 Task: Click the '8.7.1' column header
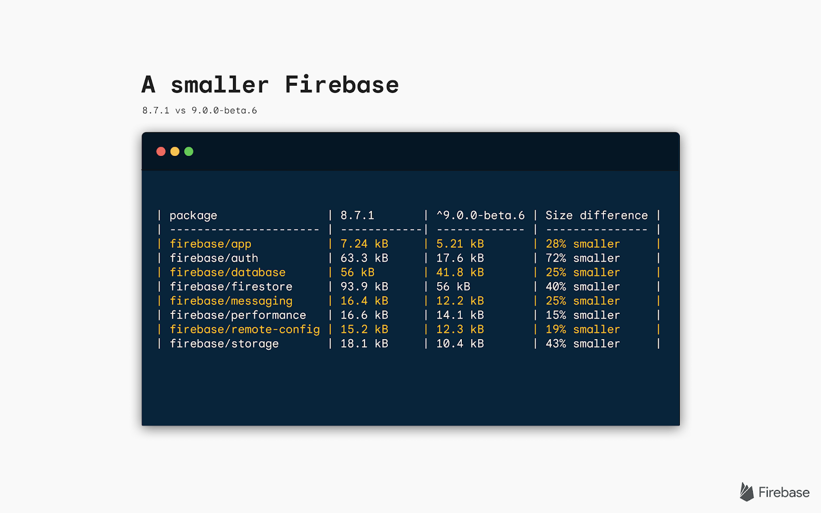point(358,215)
